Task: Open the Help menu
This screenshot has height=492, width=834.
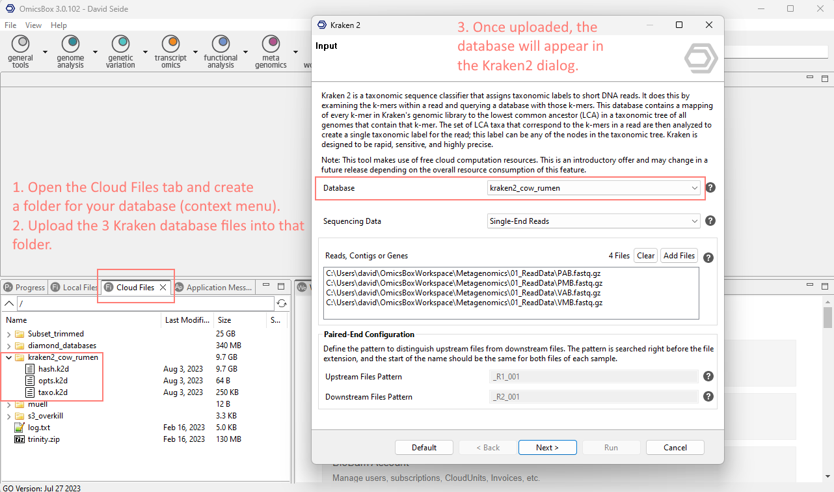Action: click(59, 25)
